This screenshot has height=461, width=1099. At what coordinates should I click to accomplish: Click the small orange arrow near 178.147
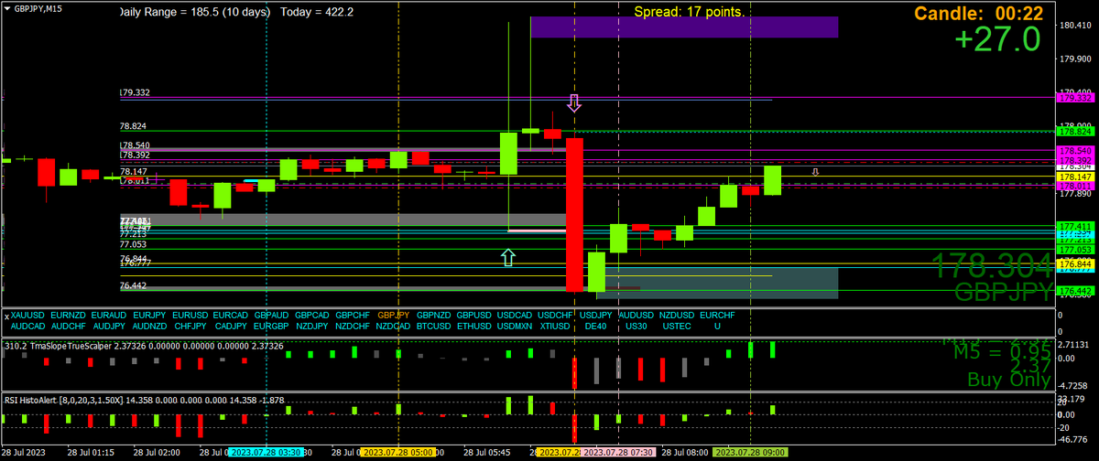coord(817,171)
